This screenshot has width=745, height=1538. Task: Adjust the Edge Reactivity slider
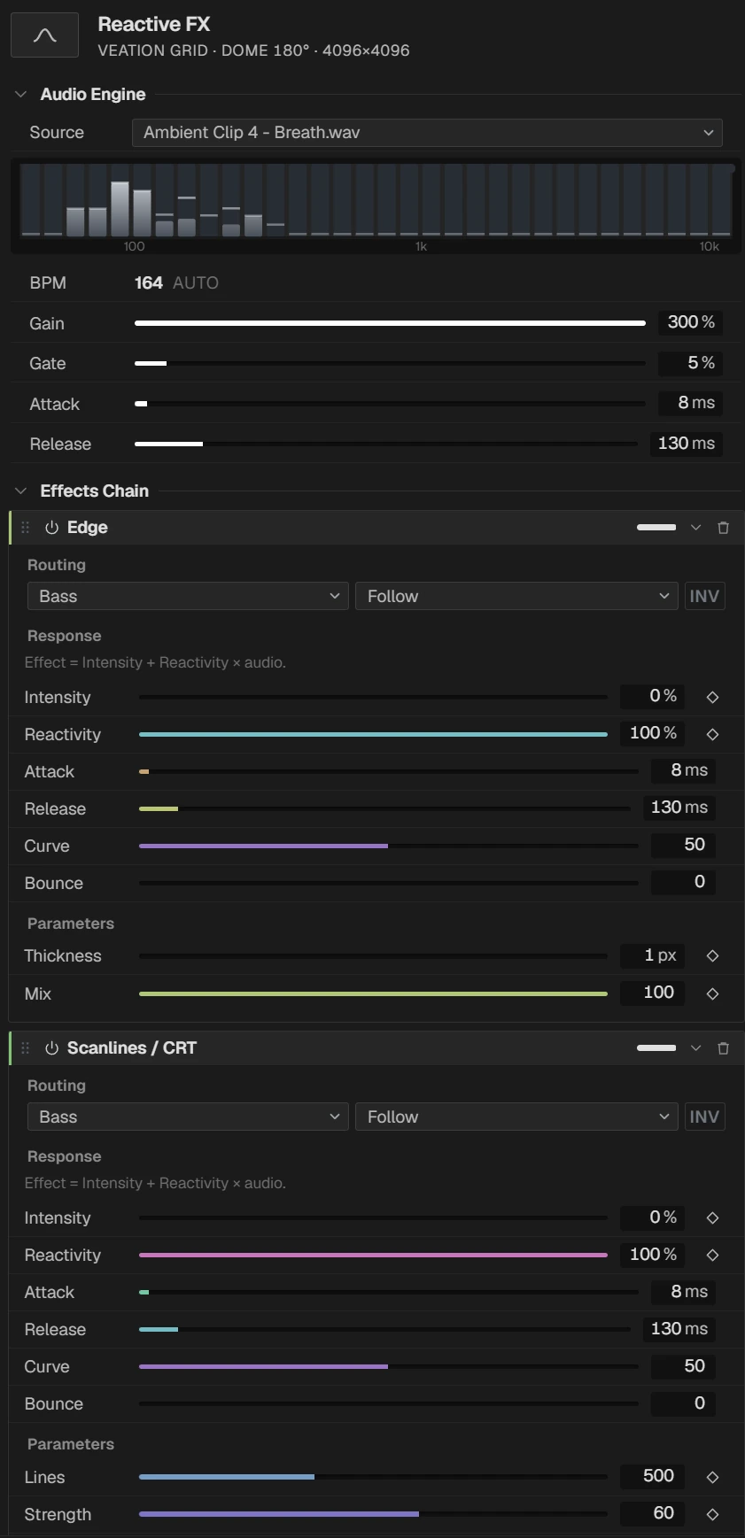pyautogui.click(x=373, y=734)
